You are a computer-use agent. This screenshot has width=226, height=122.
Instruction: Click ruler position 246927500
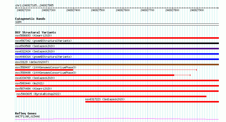coord(98,10)
